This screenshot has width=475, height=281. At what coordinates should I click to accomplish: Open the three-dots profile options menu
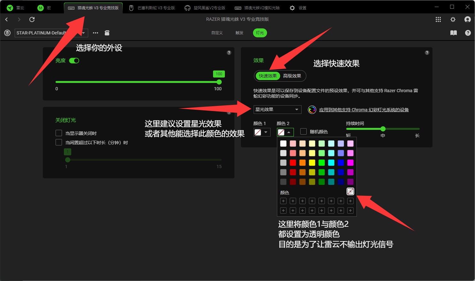coord(96,33)
